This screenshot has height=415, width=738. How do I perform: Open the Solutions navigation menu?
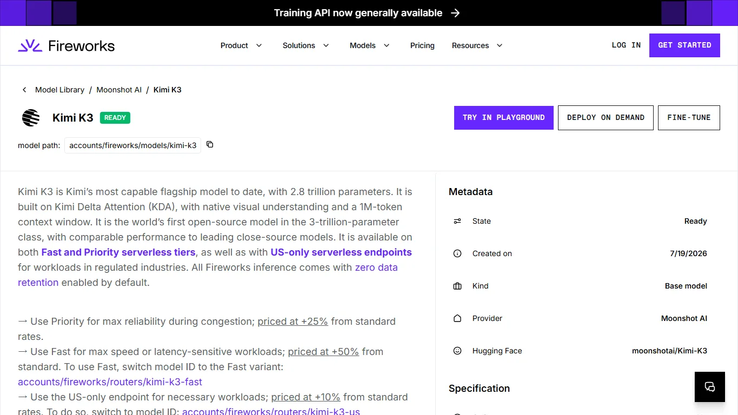point(306,45)
